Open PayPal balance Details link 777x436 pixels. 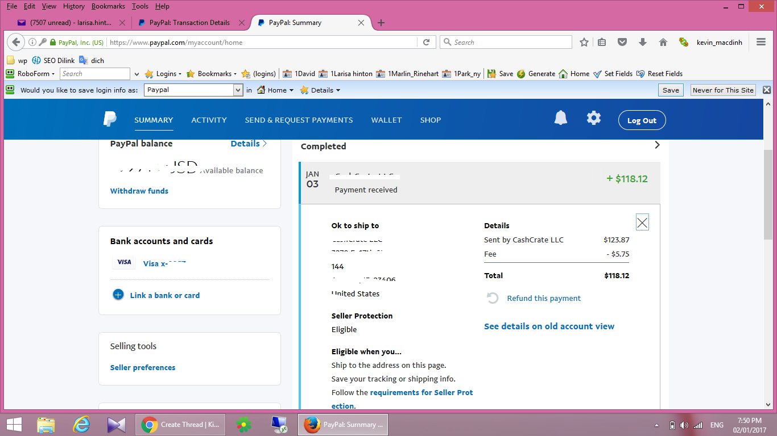click(249, 144)
